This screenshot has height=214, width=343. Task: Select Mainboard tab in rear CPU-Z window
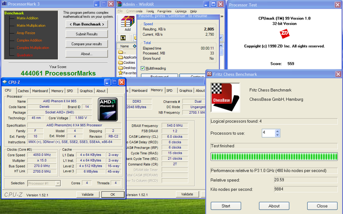coord(139,91)
